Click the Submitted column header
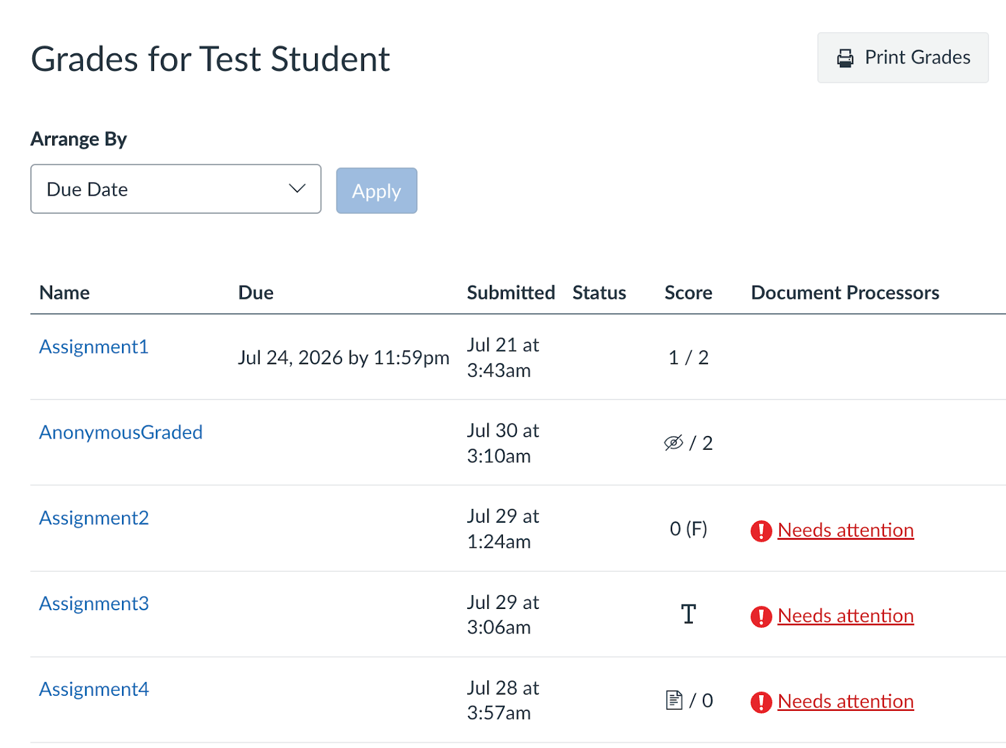This screenshot has height=748, width=1006. pos(511,292)
